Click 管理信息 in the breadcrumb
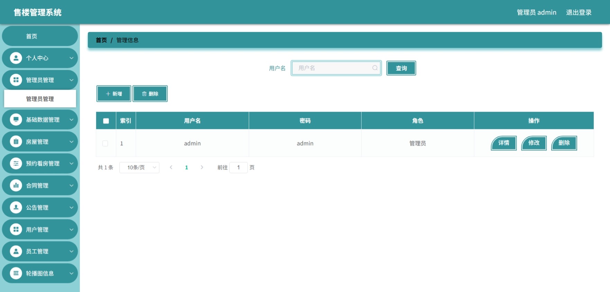Viewport: 610px width, 292px height. [x=127, y=40]
